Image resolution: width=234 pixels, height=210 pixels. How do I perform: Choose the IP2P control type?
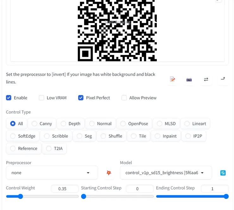(194, 136)
